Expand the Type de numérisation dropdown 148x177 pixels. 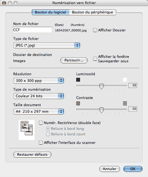[x=38, y=96]
